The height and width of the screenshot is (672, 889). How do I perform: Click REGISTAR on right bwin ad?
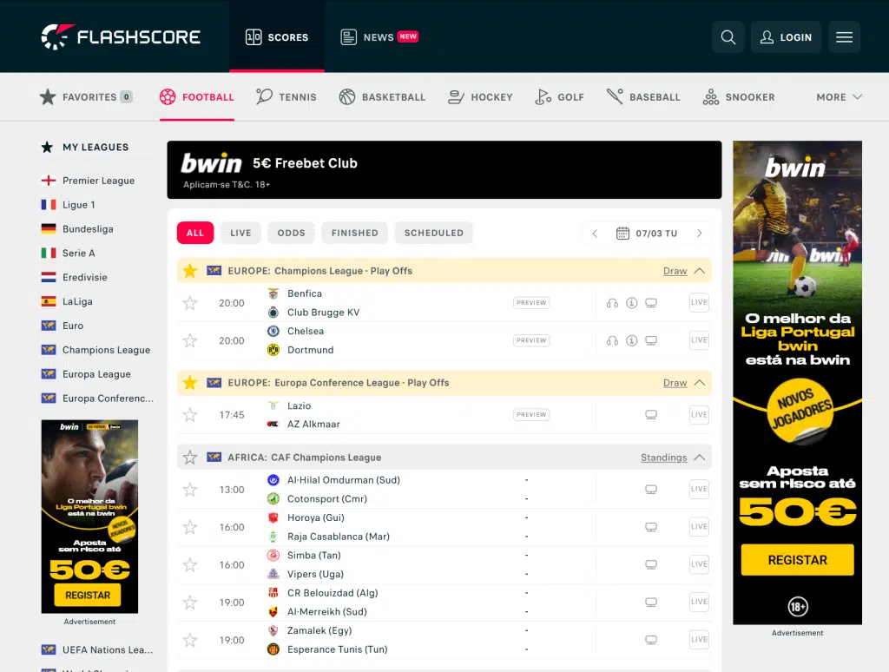(x=797, y=560)
